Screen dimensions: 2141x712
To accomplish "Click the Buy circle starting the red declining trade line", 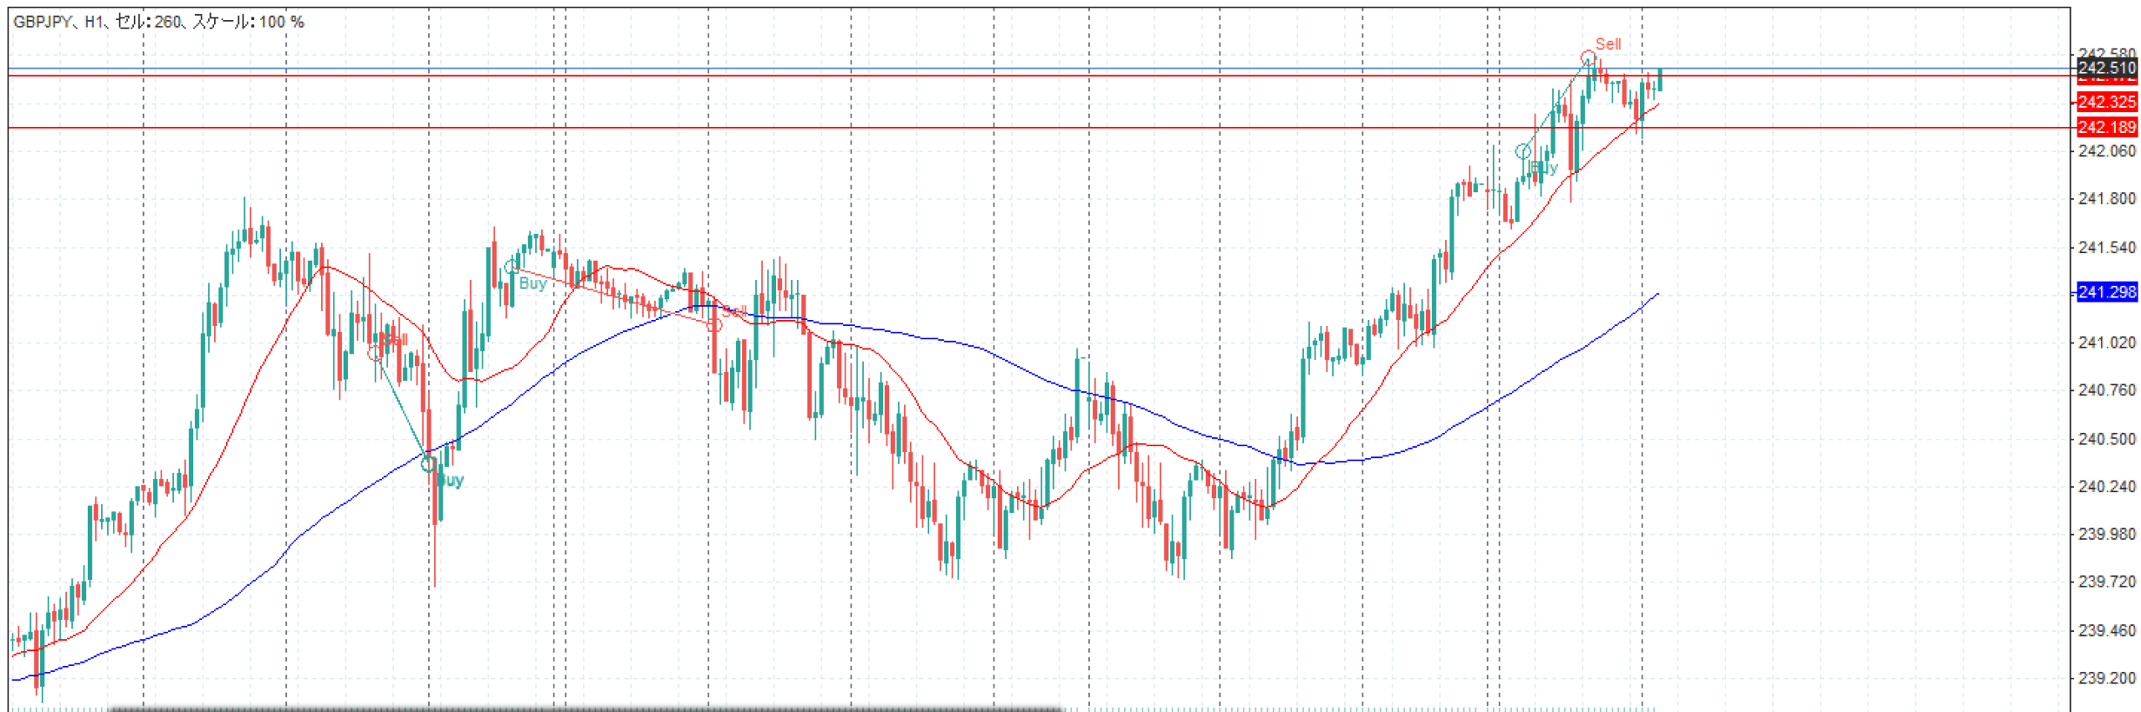I will (x=510, y=267).
